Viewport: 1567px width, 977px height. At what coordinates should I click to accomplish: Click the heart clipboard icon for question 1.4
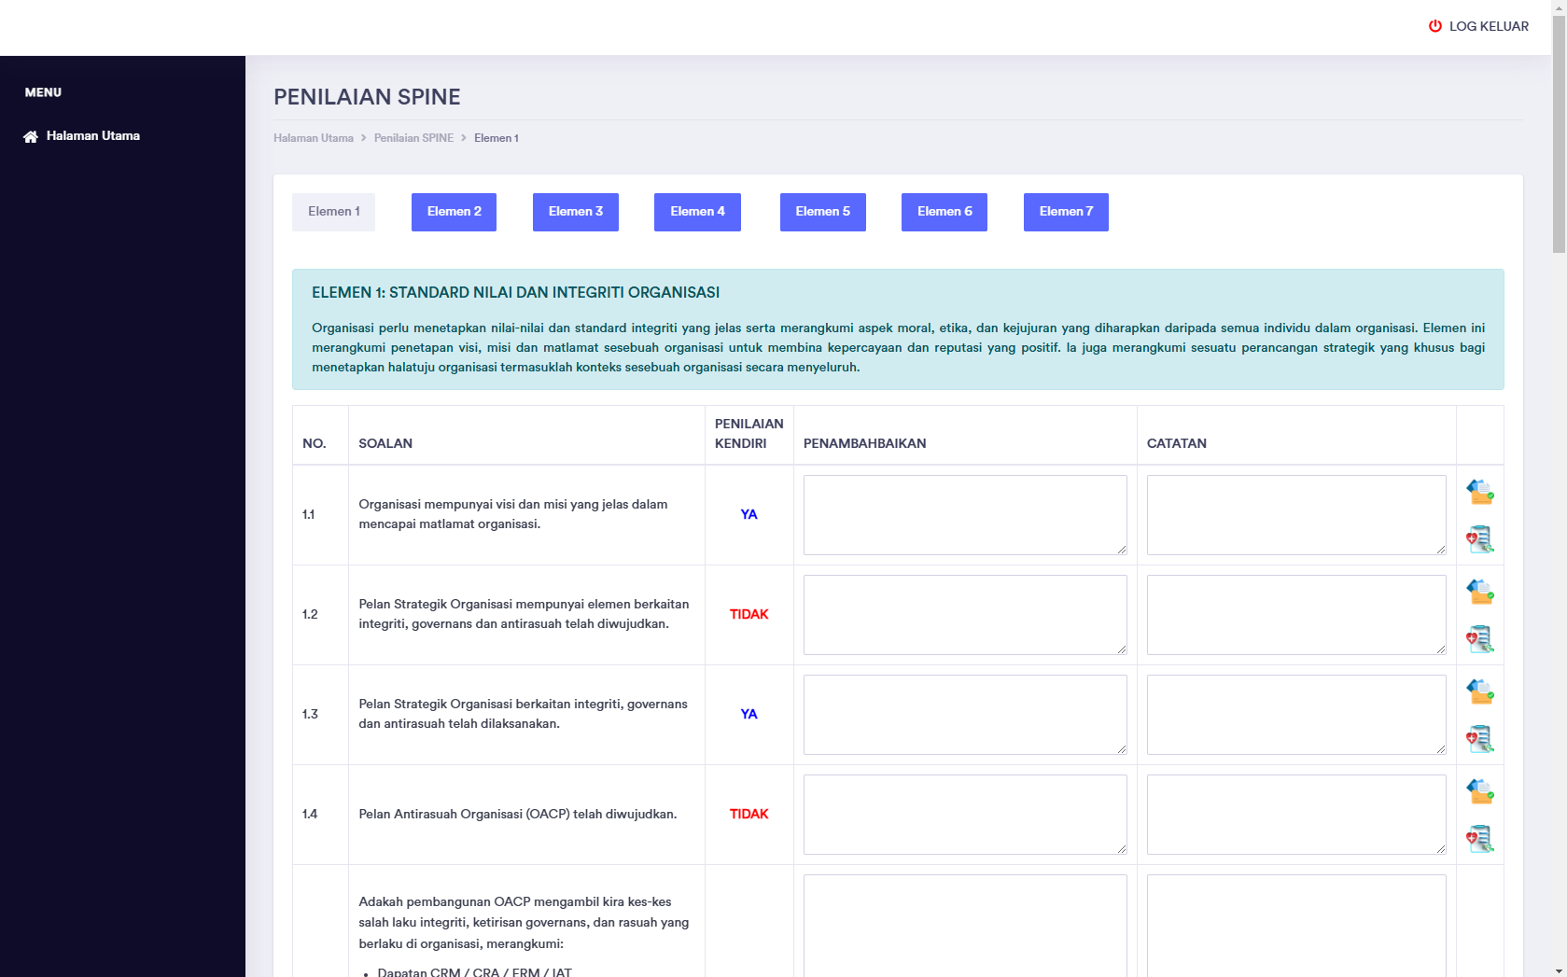tap(1479, 839)
